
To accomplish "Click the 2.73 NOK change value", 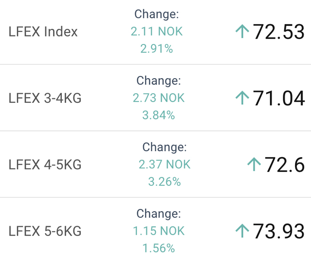I will (159, 98).
